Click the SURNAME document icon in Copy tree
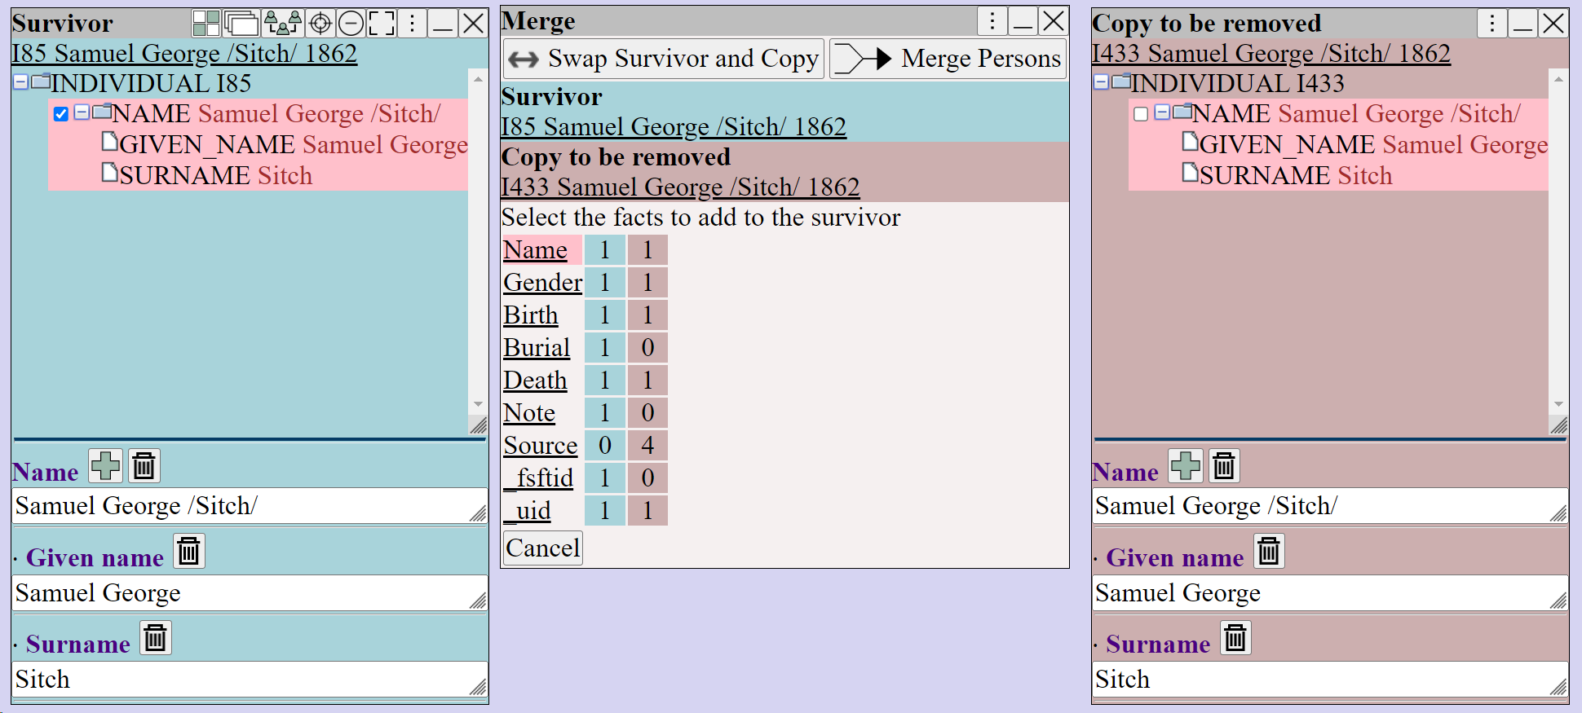The image size is (1582, 713). pos(1191,173)
